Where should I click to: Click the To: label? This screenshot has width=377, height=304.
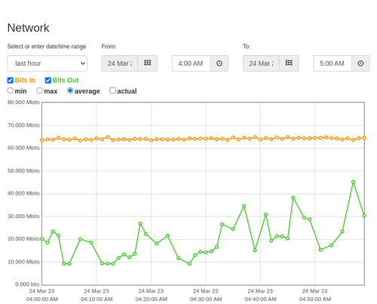coord(247,47)
